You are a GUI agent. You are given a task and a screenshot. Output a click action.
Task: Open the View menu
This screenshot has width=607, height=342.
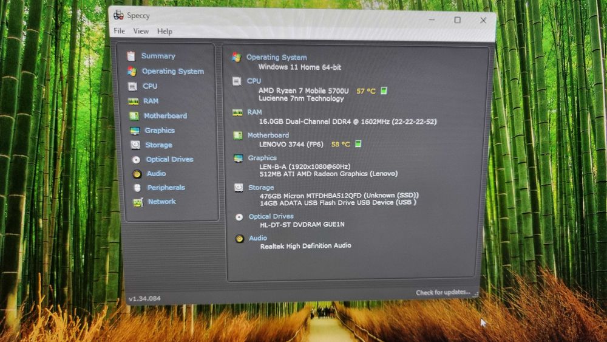coord(141,31)
